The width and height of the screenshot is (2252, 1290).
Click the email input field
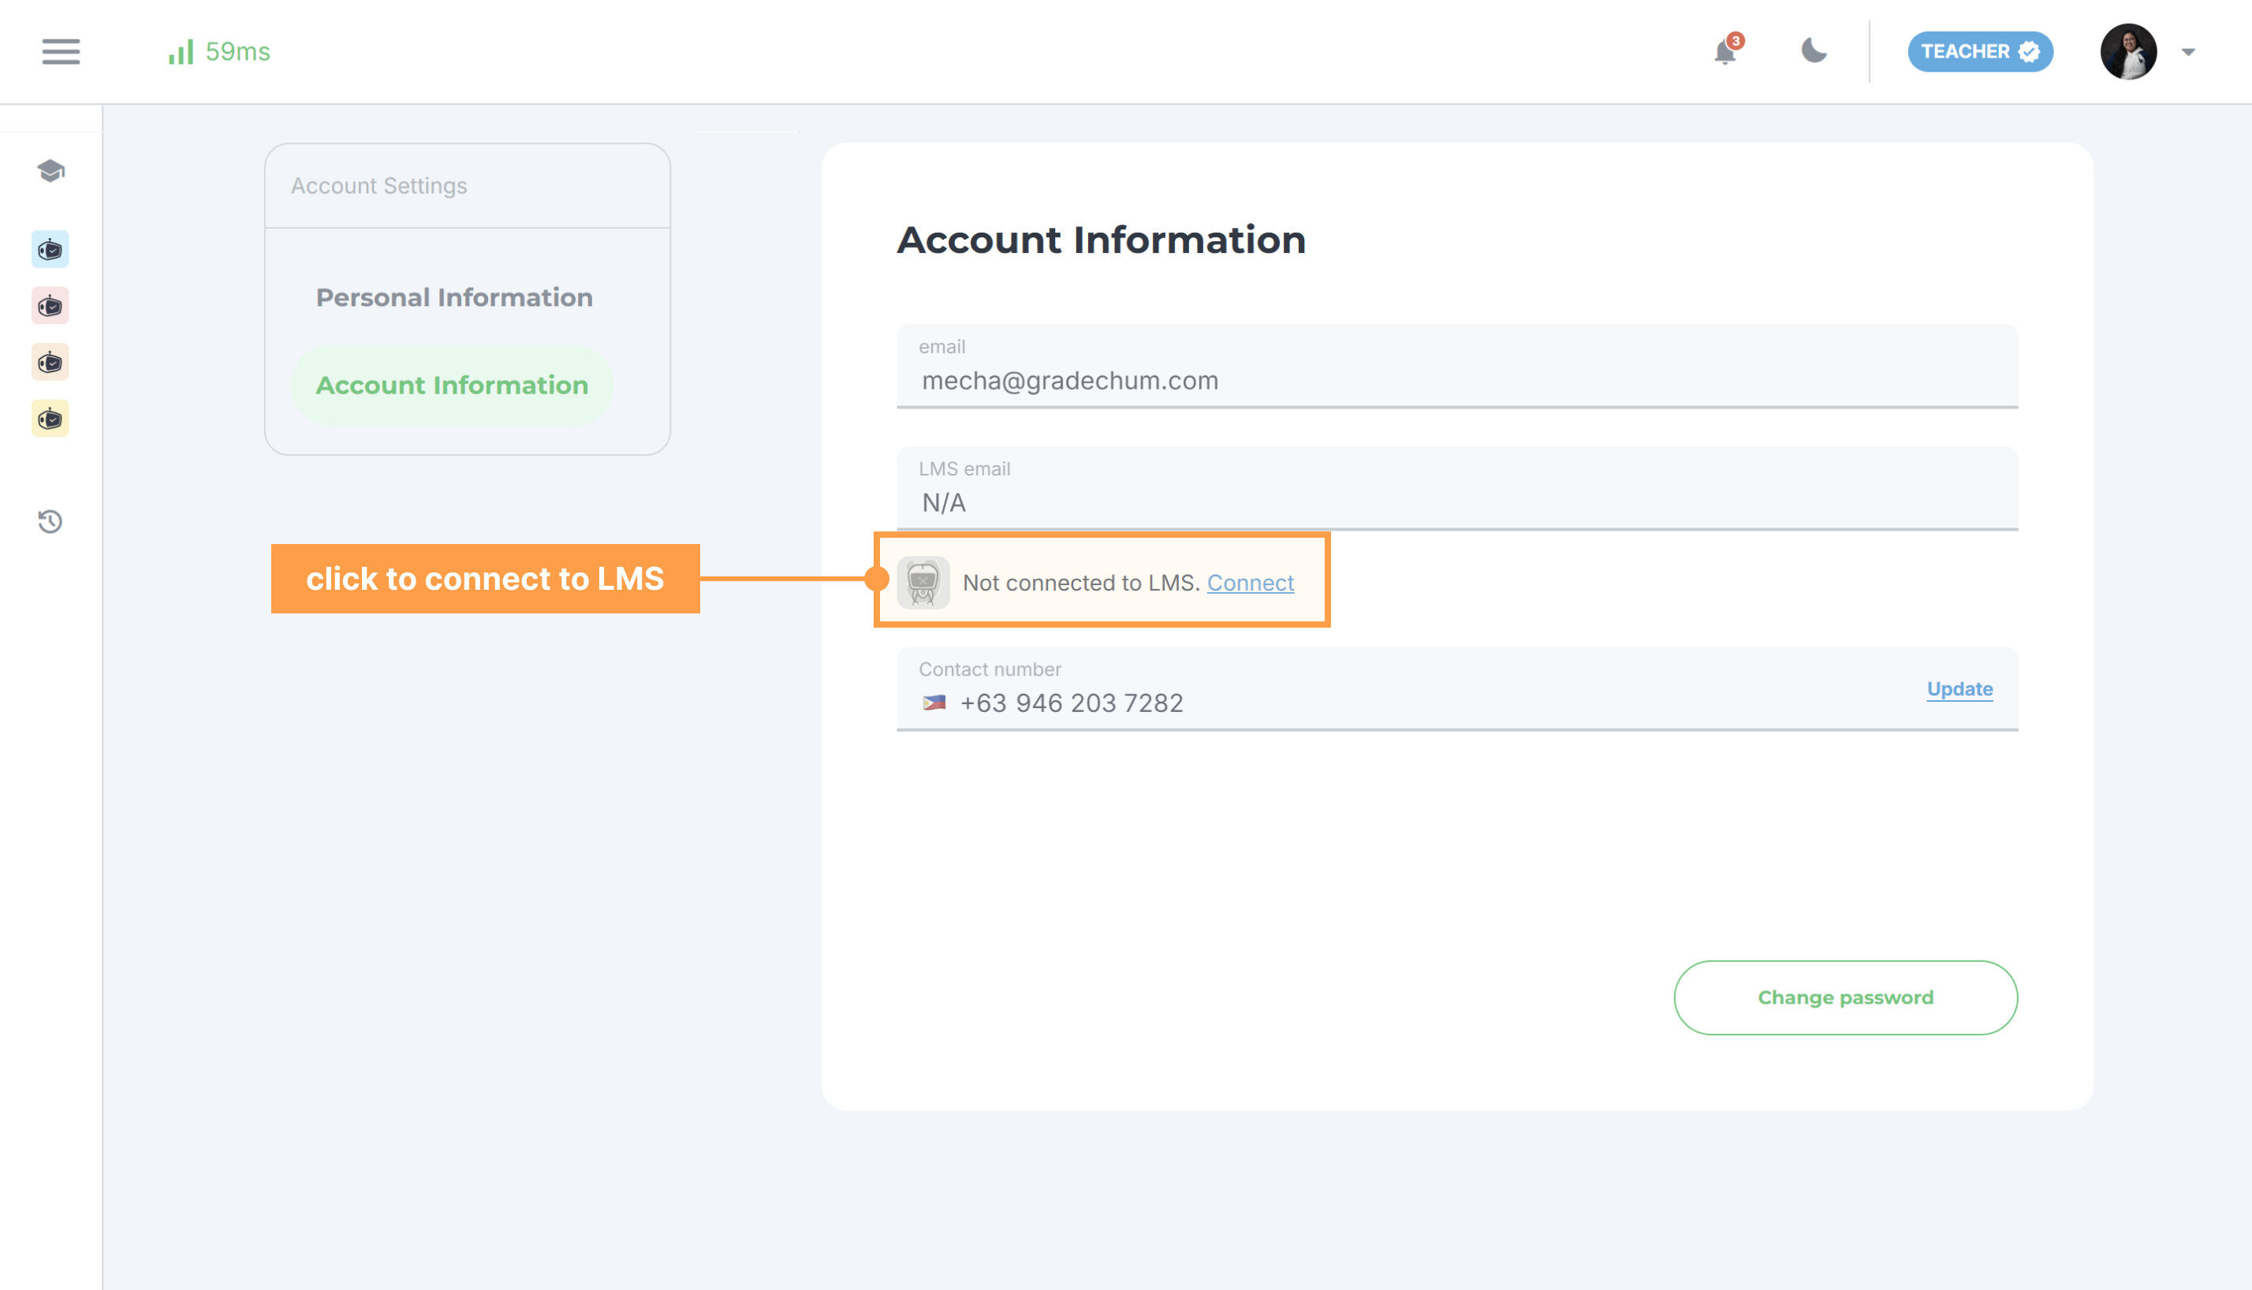(x=1456, y=381)
